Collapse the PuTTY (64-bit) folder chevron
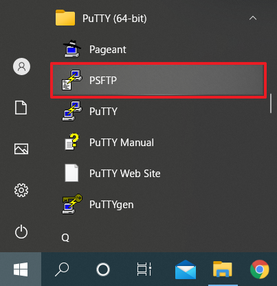The height and width of the screenshot is (286, 277). 253,18
